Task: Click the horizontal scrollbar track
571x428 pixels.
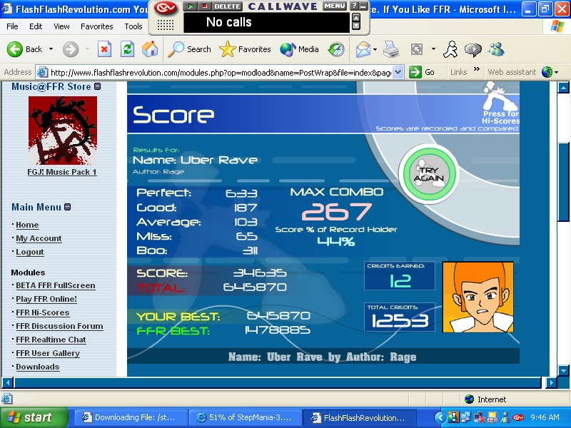Action: point(278,382)
